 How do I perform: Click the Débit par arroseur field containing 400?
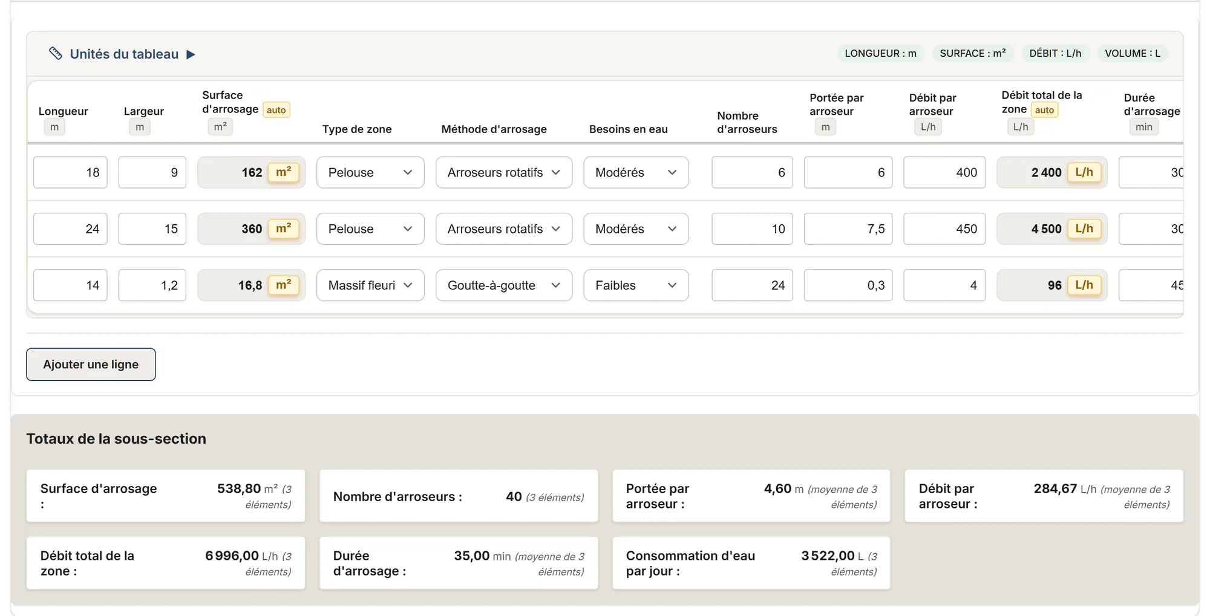tap(944, 172)
